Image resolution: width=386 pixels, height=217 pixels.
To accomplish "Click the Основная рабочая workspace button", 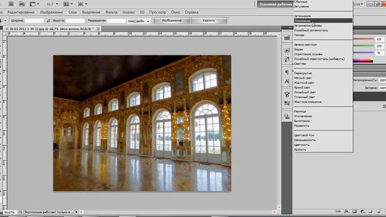I will (275, 4).
